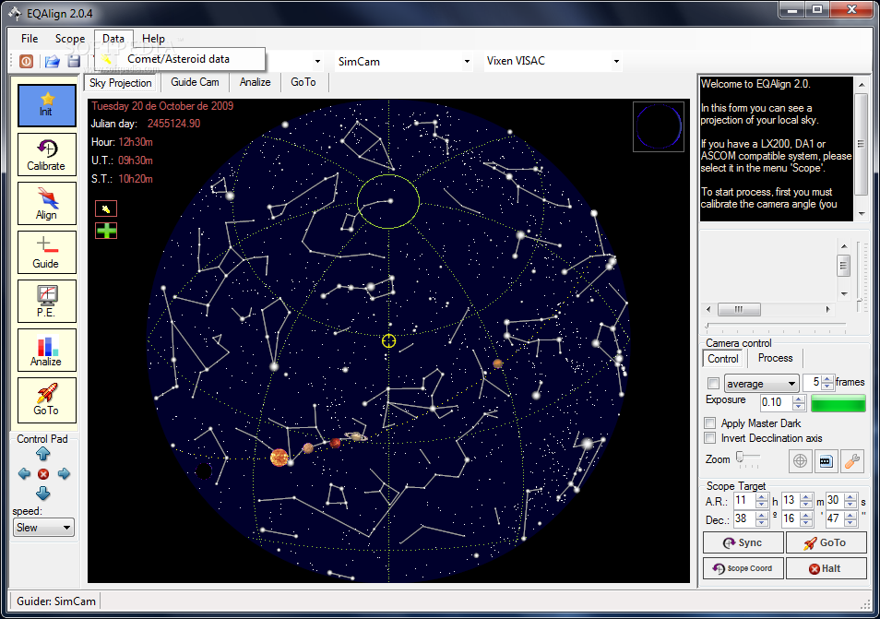Enable Apply Master Dark
Image resolution: width=880 pixels, height=619 pixels.
point(710,423)
